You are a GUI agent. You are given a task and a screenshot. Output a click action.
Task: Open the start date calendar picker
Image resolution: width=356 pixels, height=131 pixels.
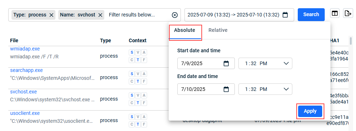click(x=226, y=63)
